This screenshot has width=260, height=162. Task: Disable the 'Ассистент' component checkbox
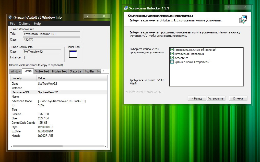172,58
